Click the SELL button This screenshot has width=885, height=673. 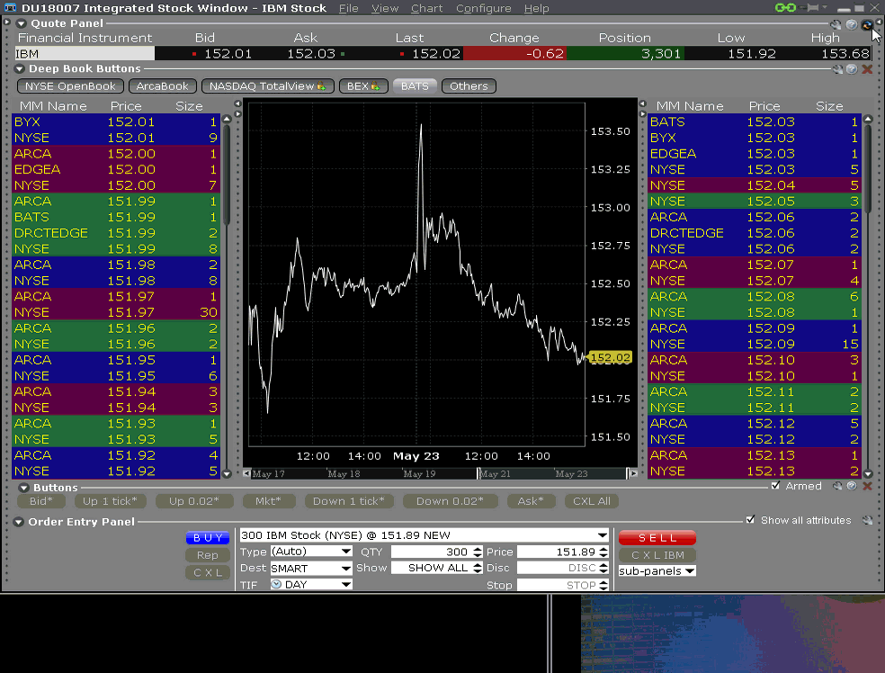[x=657, y=537]
